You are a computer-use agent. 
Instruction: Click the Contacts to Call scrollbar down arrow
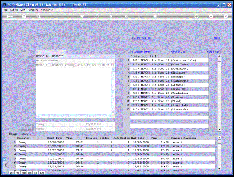click(219, 129)
